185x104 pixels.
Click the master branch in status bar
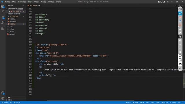(x=5, y=103)
